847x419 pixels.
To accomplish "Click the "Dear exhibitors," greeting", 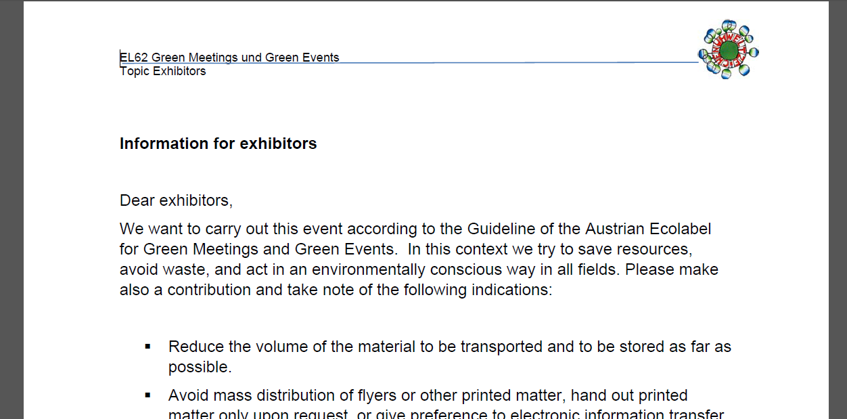I will (x=176, y=200).
